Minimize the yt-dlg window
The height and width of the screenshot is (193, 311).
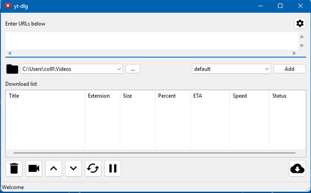pyautogui.click(x=260, y=6)
